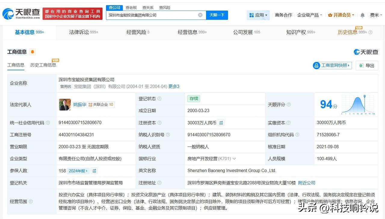The height and width of the screenshot is (219, 385).
Task: Click the 94分 score value
Action: [329, 105]
